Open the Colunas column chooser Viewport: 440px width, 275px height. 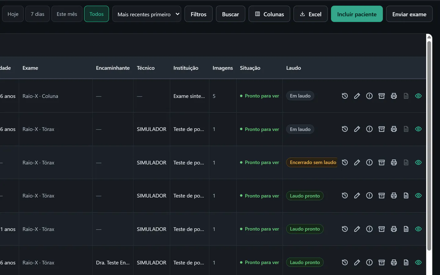tap(269, 14)
